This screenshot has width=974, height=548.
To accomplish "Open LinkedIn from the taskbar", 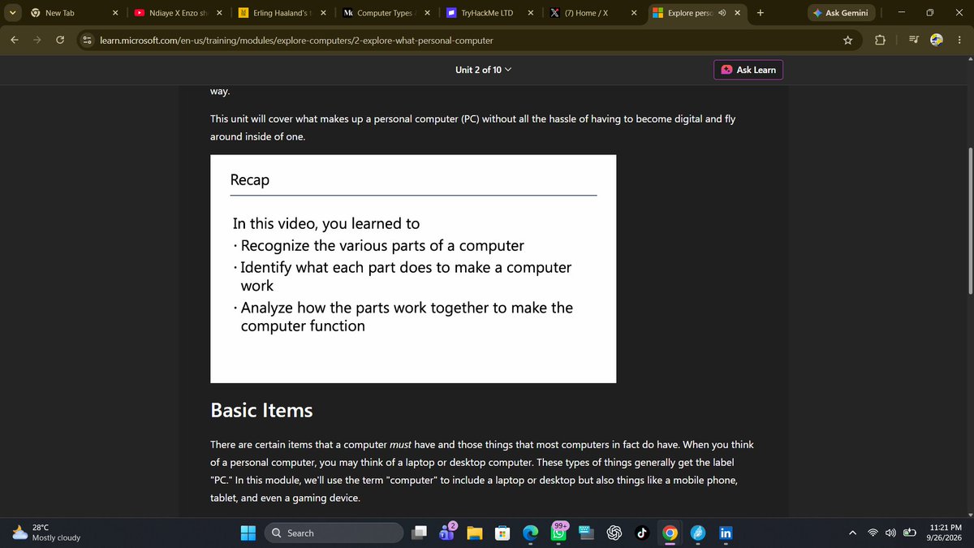I will coord(726,533).
